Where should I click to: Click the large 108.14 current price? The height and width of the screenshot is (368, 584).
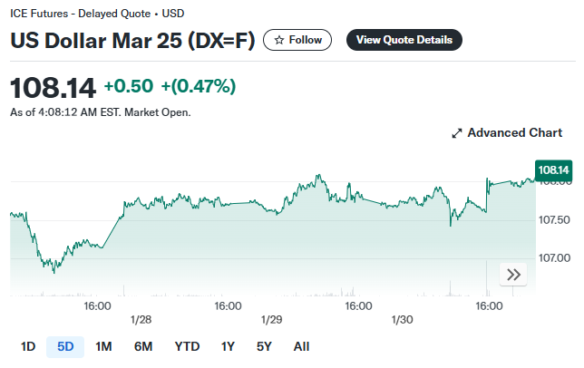point(53,88)
